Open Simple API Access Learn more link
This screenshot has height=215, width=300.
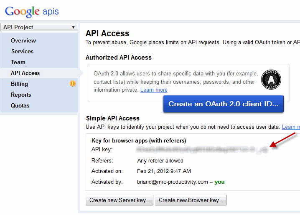pyautogui.click(x=291, y=127)
